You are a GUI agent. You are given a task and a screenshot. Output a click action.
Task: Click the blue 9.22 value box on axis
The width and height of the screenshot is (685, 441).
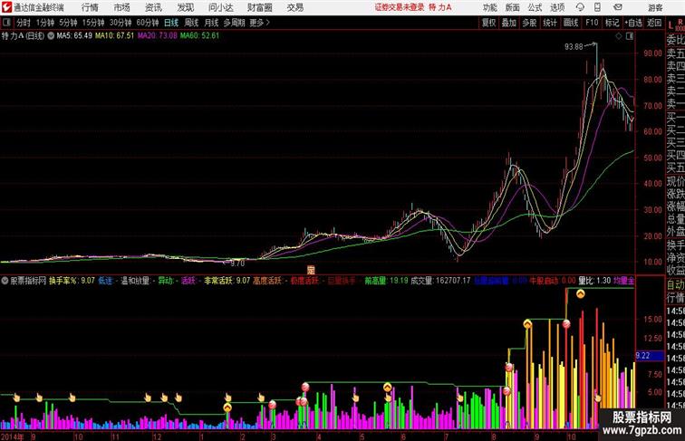(x=649, y=355)
